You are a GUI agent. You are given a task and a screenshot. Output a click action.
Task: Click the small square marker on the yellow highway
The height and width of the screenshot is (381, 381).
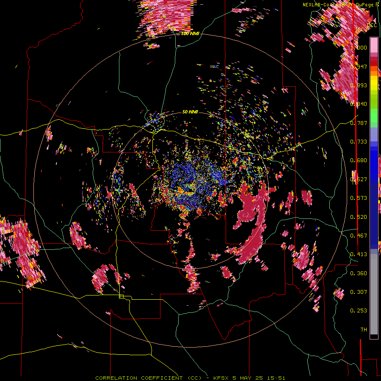click(121, 296)
